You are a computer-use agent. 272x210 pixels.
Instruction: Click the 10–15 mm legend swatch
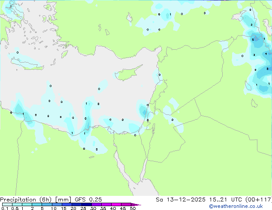click(57, 204)
